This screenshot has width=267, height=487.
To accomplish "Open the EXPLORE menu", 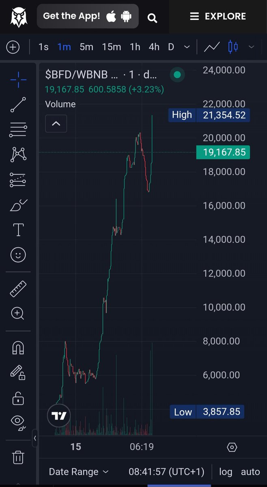I will (x=218, y=16).
